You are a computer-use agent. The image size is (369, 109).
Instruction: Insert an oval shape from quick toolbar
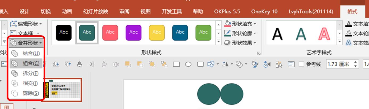tap(188, 64)
